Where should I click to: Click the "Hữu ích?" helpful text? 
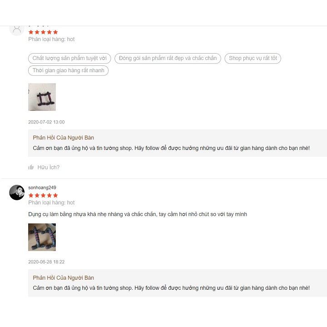point(49,167)
